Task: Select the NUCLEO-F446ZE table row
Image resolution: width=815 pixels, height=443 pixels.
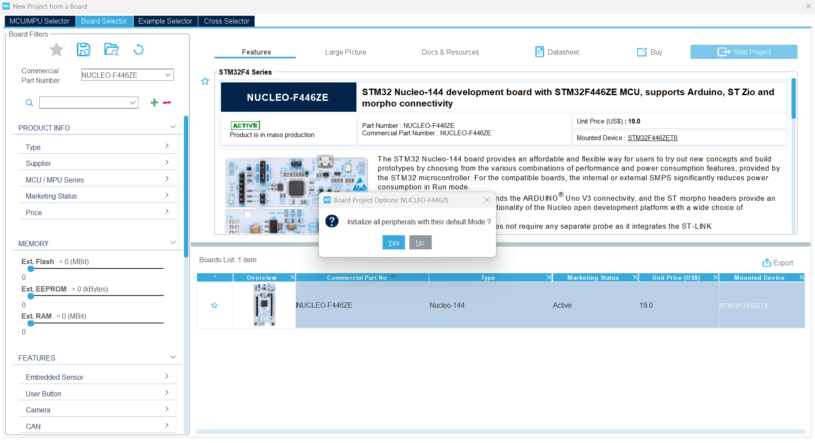Action: coord(501,305)
